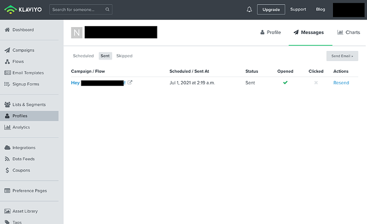Click the 'Actions' column header
Viewport: 367px width, 224px height.
[x=341, y=71]
